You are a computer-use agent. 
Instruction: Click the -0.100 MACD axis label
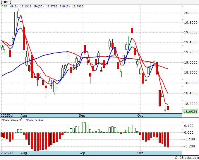[x=189, y=139]
